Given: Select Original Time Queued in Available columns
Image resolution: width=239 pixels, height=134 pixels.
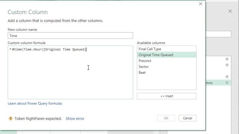Looking at the screenshot, I should coord(167,55).
